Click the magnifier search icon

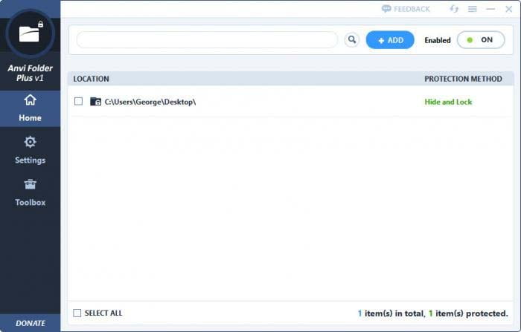pyautogui.click(x=352, y=40)
